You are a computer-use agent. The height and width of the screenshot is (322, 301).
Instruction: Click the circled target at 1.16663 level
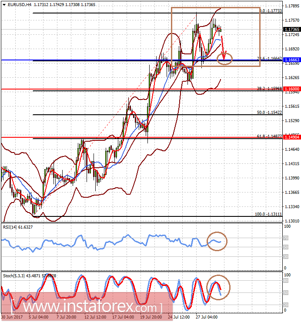click(x=224, y=59)
